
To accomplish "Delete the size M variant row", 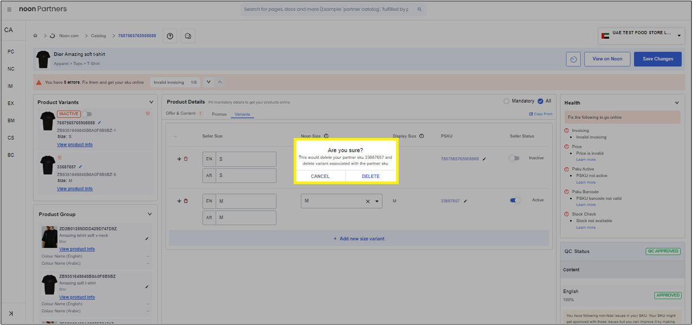I will pos(186,201).
